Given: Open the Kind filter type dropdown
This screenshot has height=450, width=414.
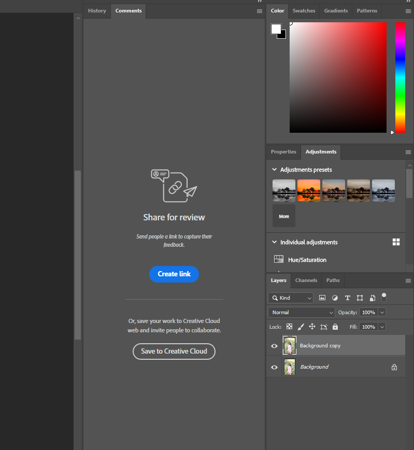Looking at the screenshot, I should click(291, 298).
